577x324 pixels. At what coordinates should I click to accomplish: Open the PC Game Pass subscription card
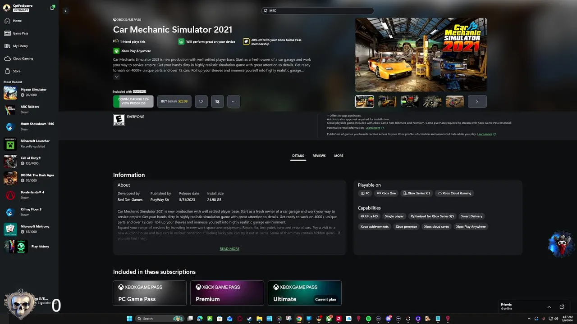click(x=150, y=293)
